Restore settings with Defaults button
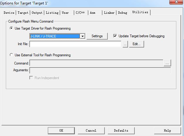The height and width of the screenshot is (136, 184). pyautogui.click(x=121, y=130)
